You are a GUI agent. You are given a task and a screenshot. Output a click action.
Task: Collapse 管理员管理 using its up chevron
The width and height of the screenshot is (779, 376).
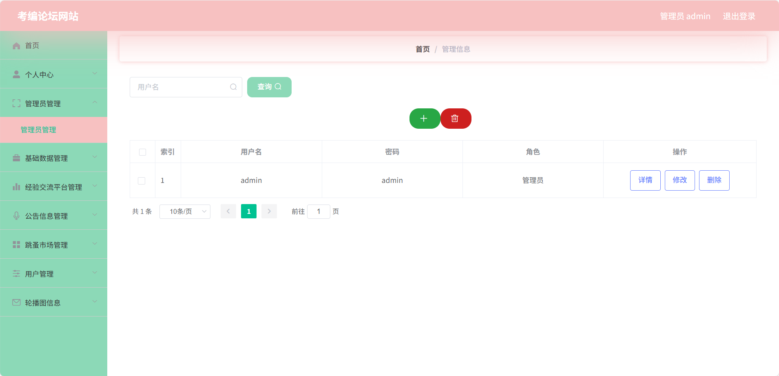pyautogui.click(x=95, y=102)
